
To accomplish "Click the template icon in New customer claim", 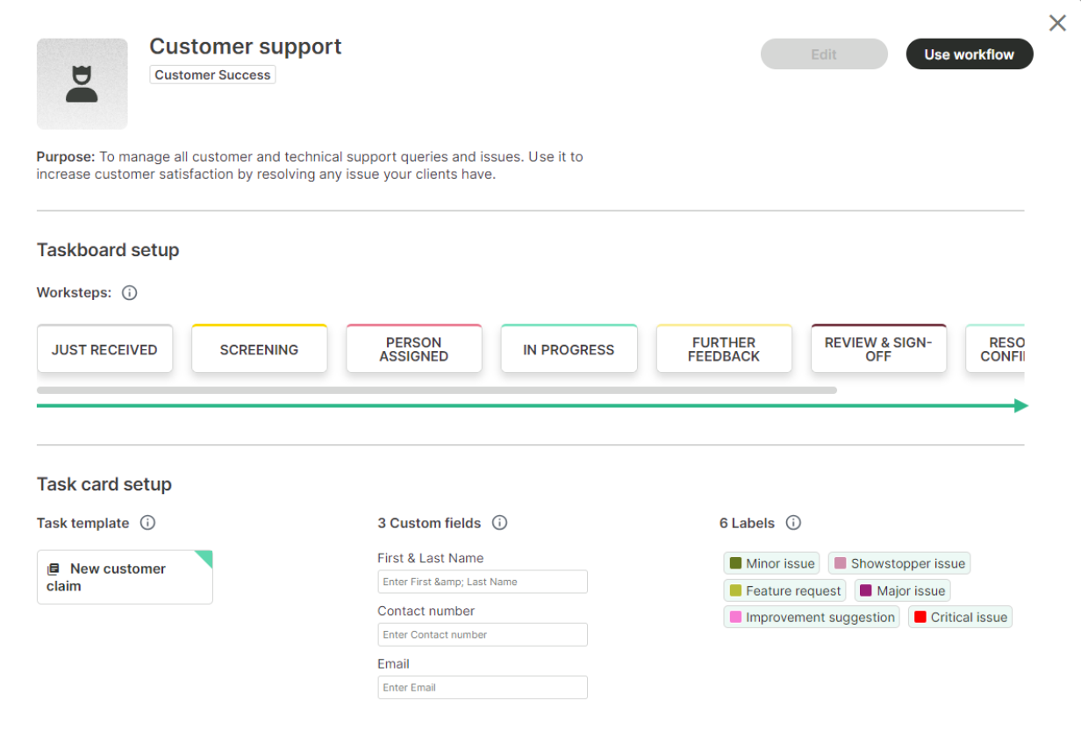I will coord(54,569).
